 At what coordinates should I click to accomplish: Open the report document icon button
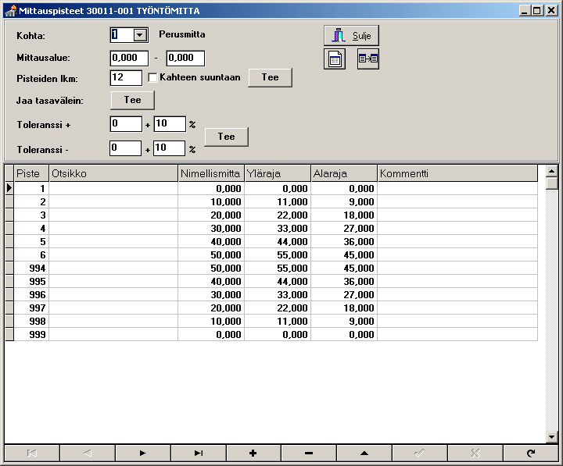pos(335,59)
